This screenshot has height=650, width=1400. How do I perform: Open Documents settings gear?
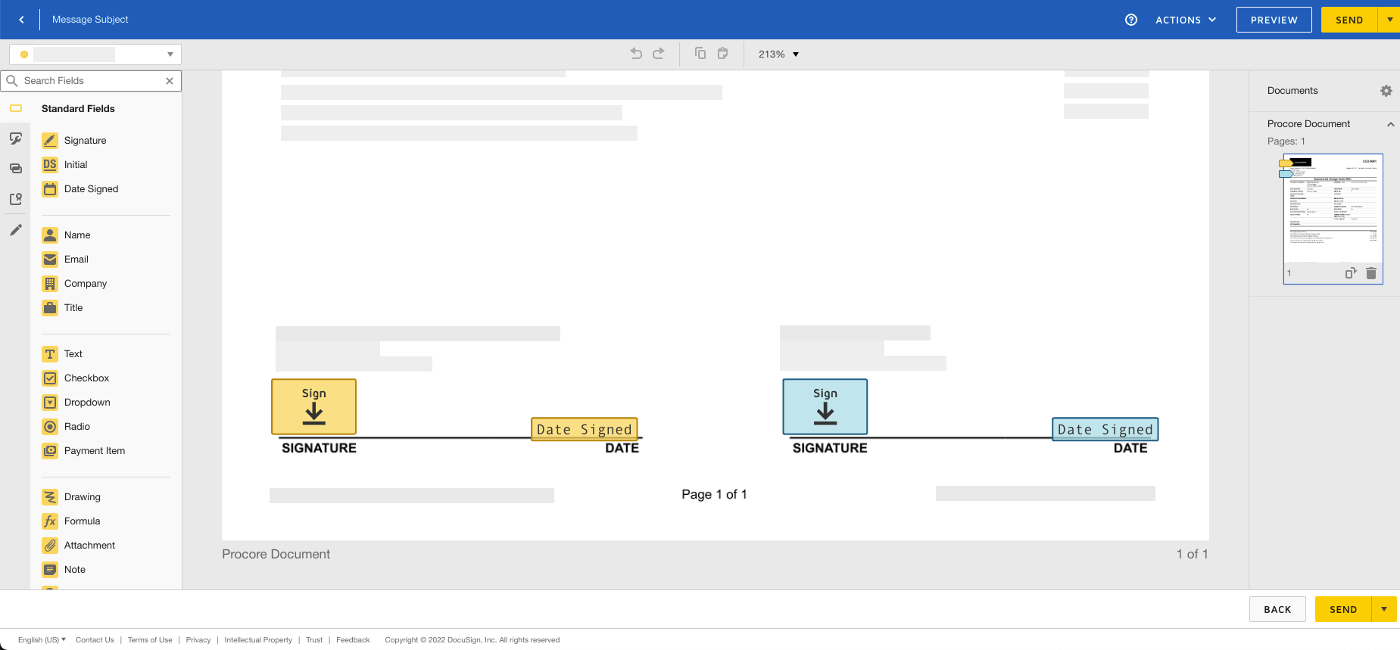(x=1386, y=91)
